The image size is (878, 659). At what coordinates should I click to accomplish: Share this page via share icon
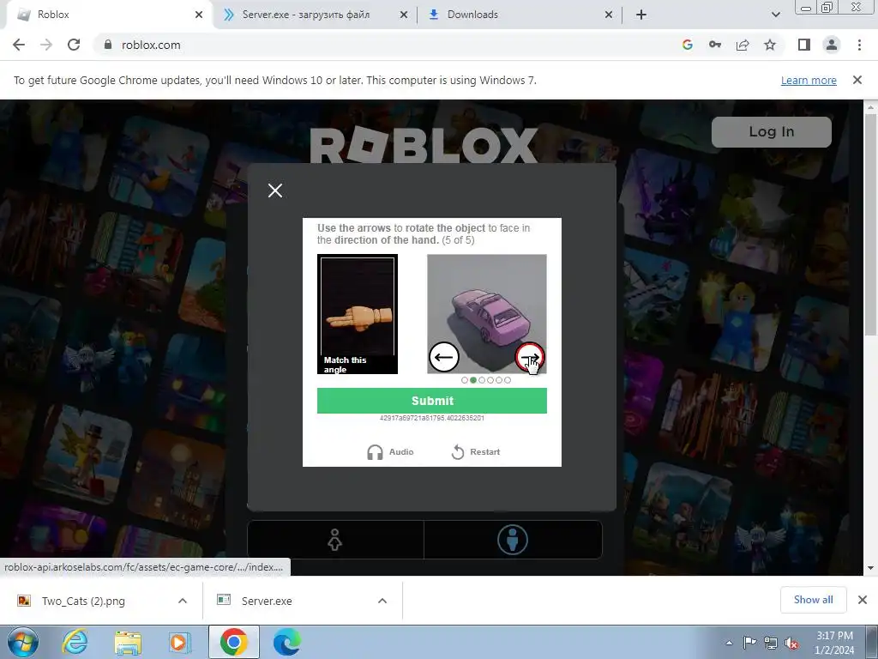pos(743,45)
